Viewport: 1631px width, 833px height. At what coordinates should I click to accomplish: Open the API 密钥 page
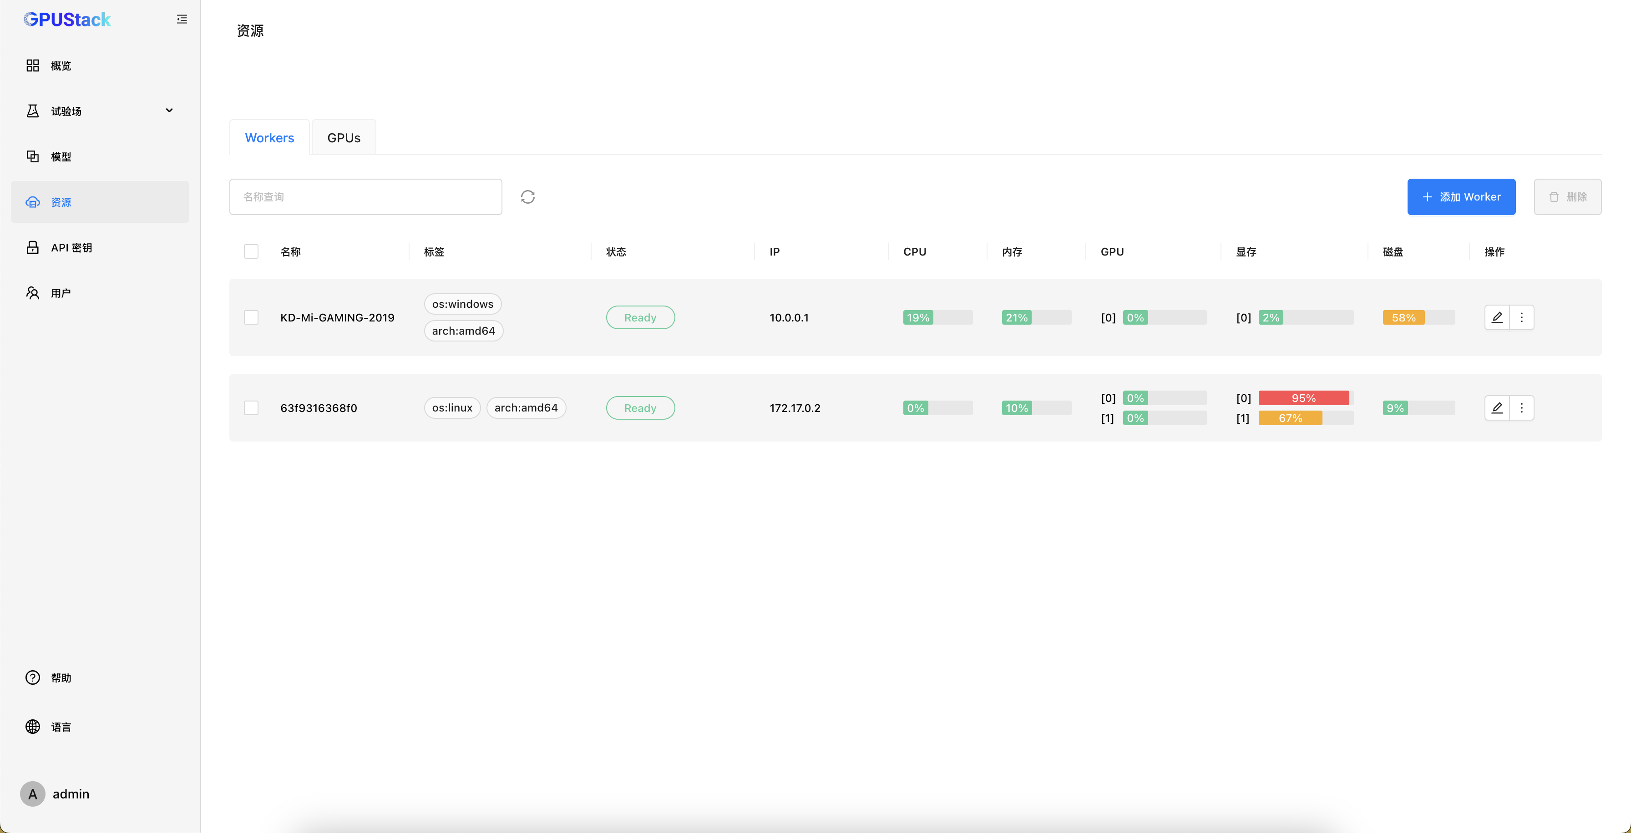click(x=71, y=247)
